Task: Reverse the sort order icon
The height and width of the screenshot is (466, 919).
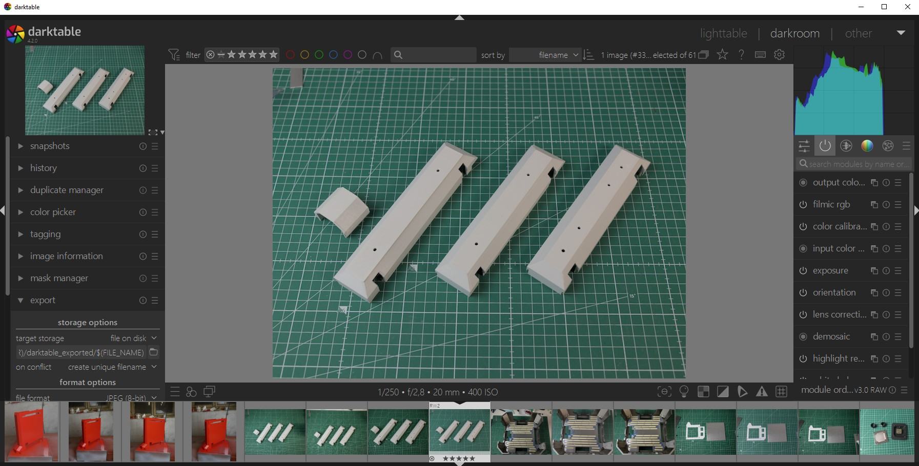Action: coord(589,55)
